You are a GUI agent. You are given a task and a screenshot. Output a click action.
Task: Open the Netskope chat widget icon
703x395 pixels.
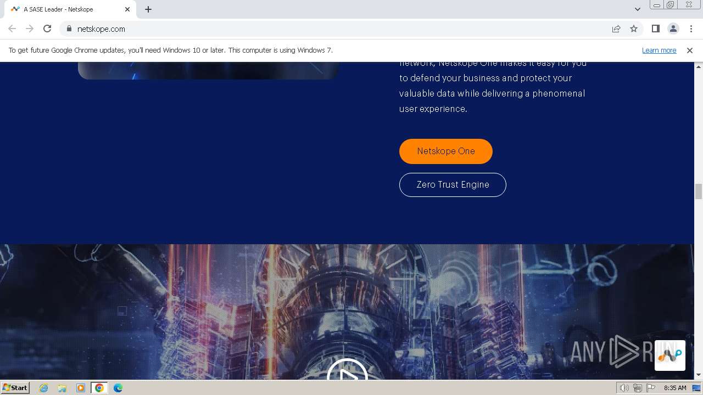[670, 356]
